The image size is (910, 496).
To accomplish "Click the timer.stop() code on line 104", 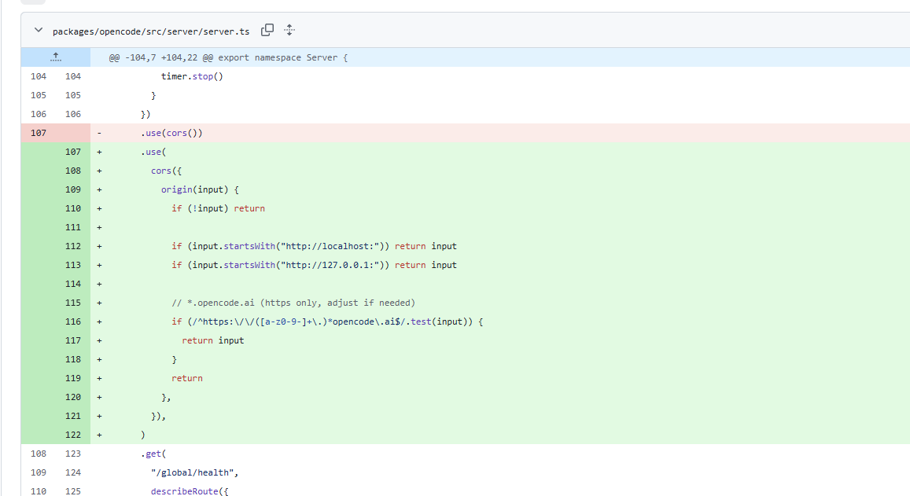I will [x=192, y=76].
